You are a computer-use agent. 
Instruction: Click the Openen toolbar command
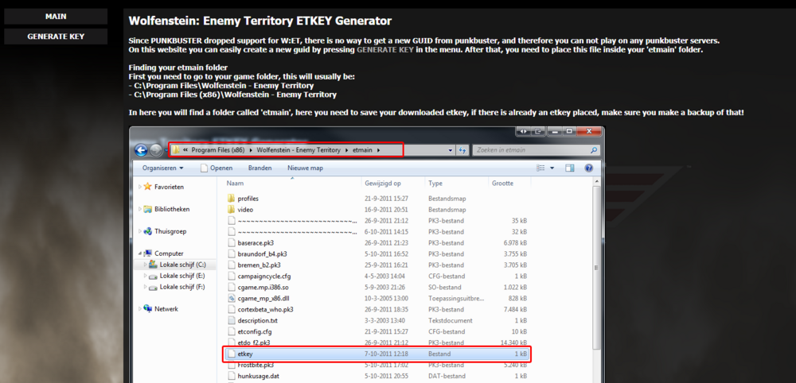coord(217,168)
